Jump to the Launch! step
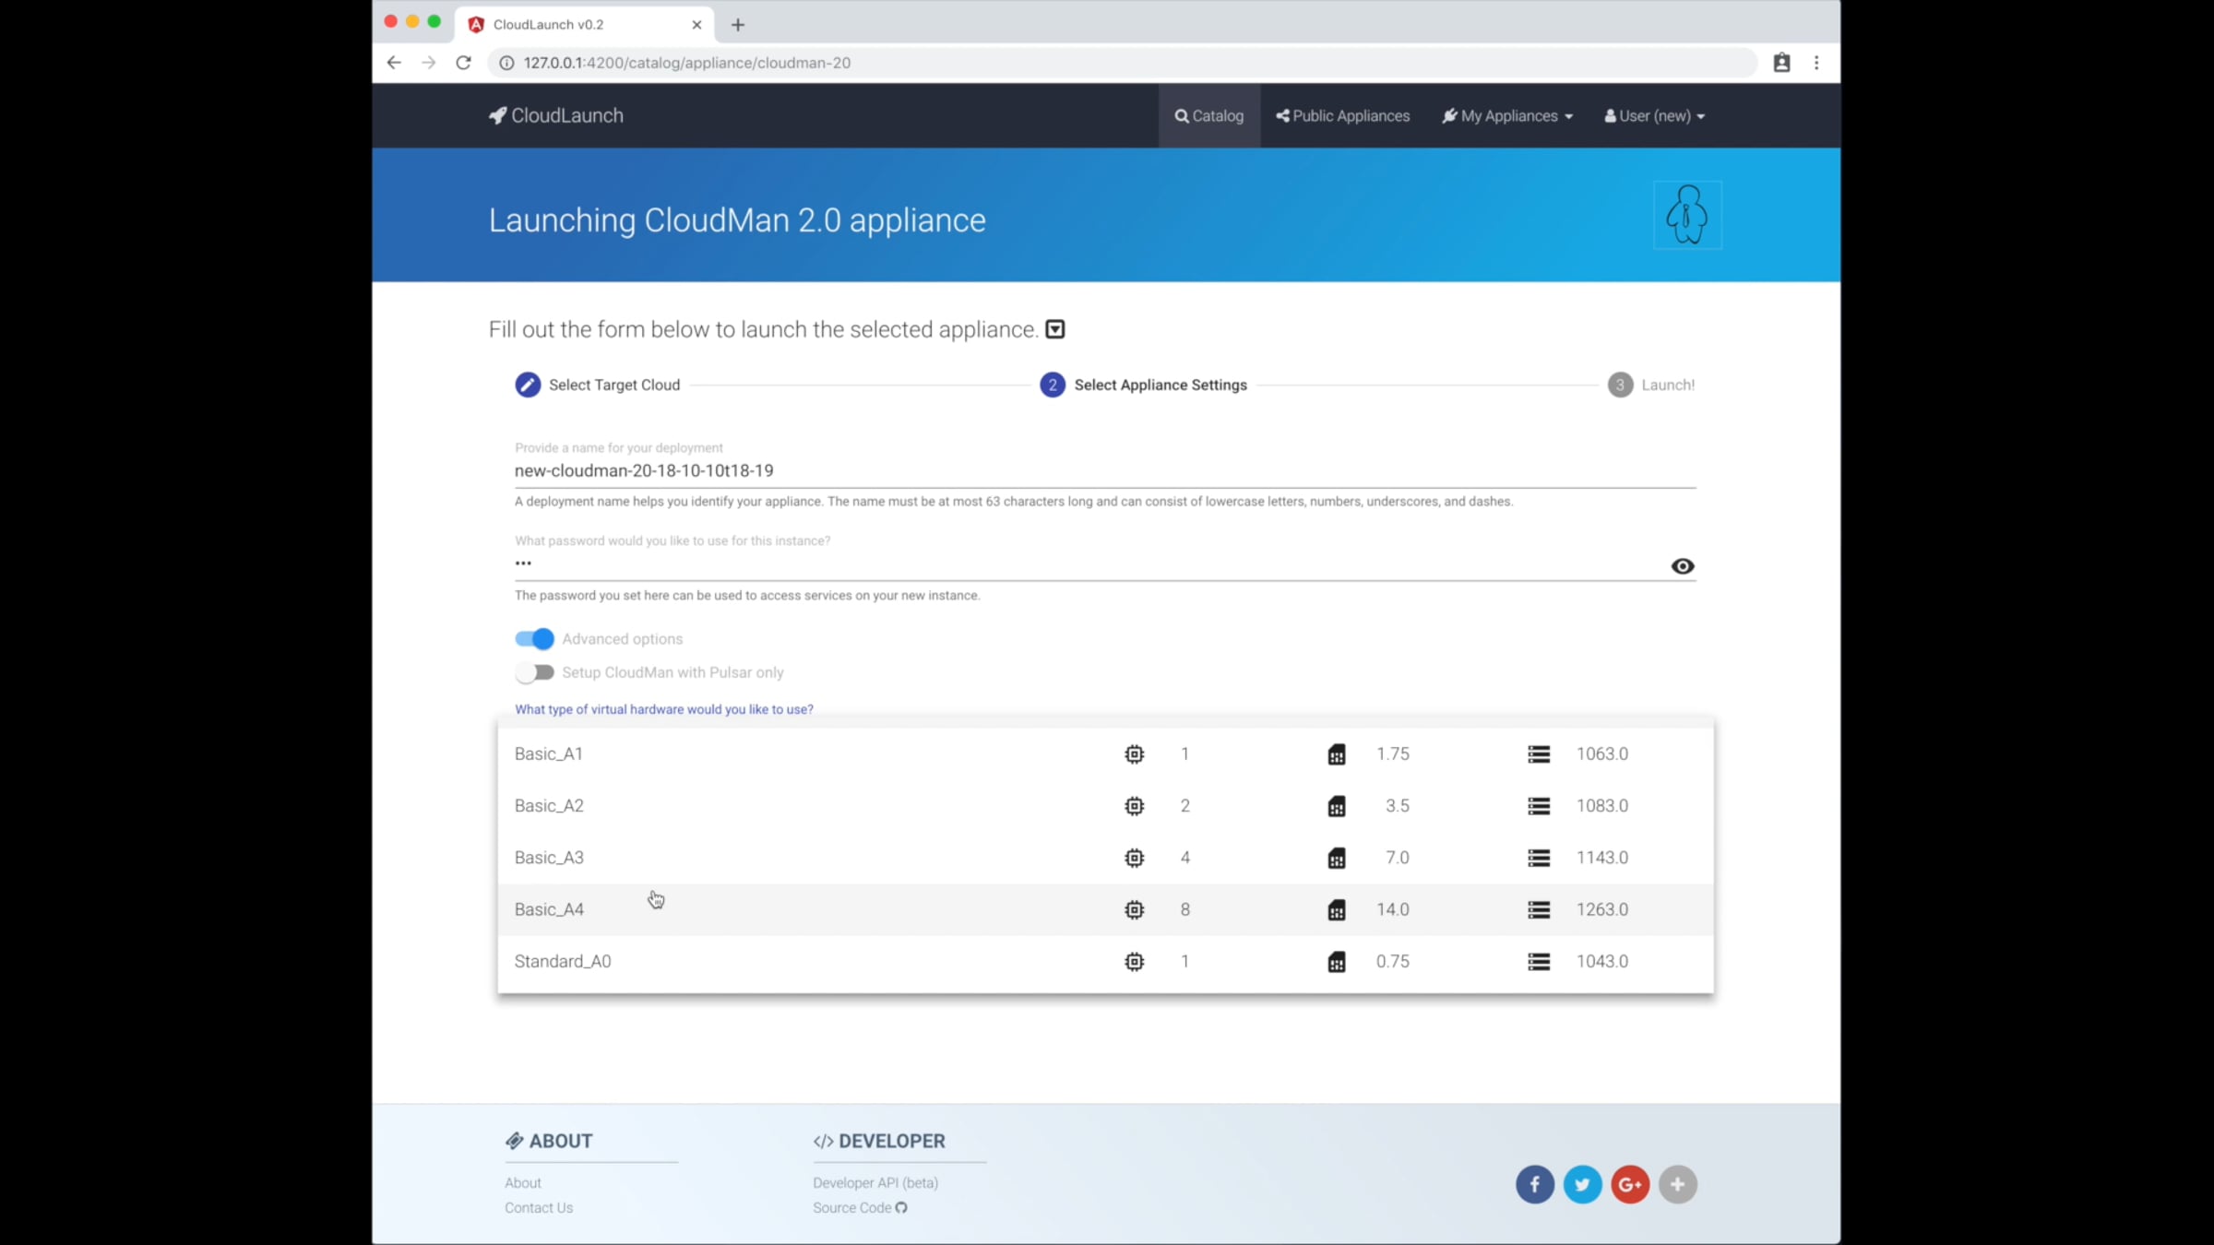This screenshot has width=2214, height=1245. (1651, 385)
